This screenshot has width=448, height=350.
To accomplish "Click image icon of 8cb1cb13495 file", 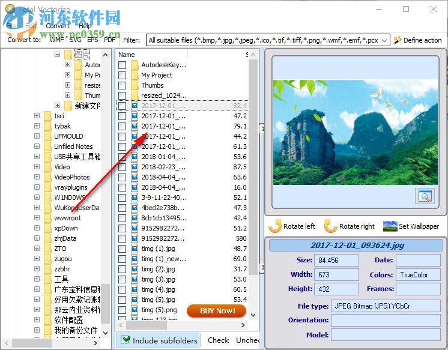I will pos(135,218).
